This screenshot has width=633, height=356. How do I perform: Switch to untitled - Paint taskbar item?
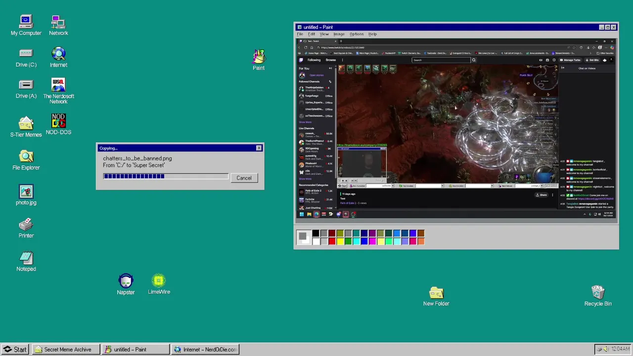[x=136, y=349]
